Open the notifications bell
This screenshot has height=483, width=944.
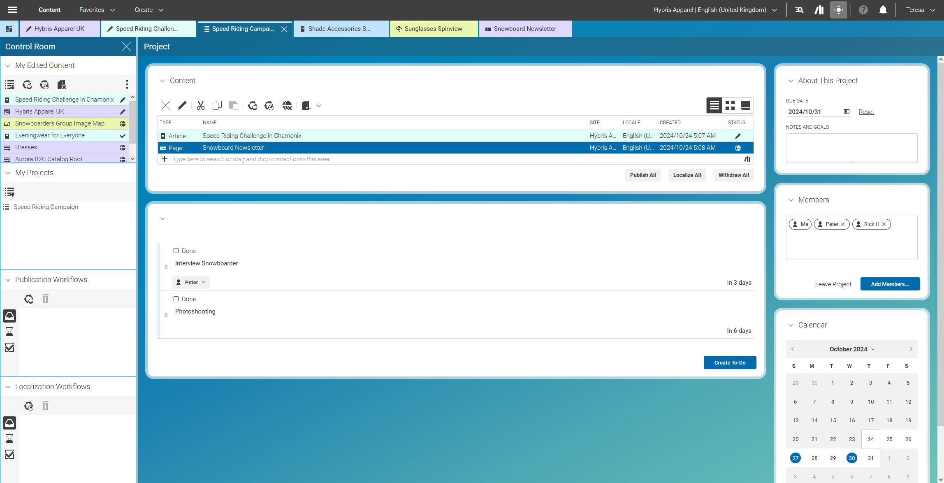click(x=883, y=10)
